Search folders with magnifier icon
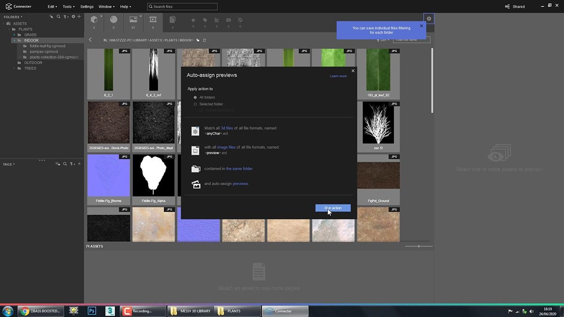The image size is (564, 317). pos(59,17)
